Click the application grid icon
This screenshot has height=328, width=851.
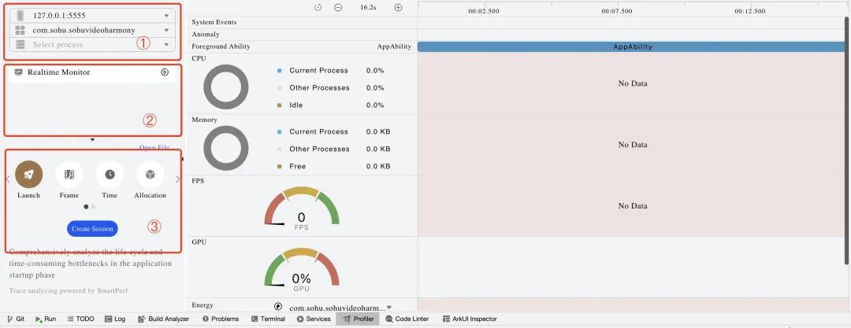click(20, 31)
